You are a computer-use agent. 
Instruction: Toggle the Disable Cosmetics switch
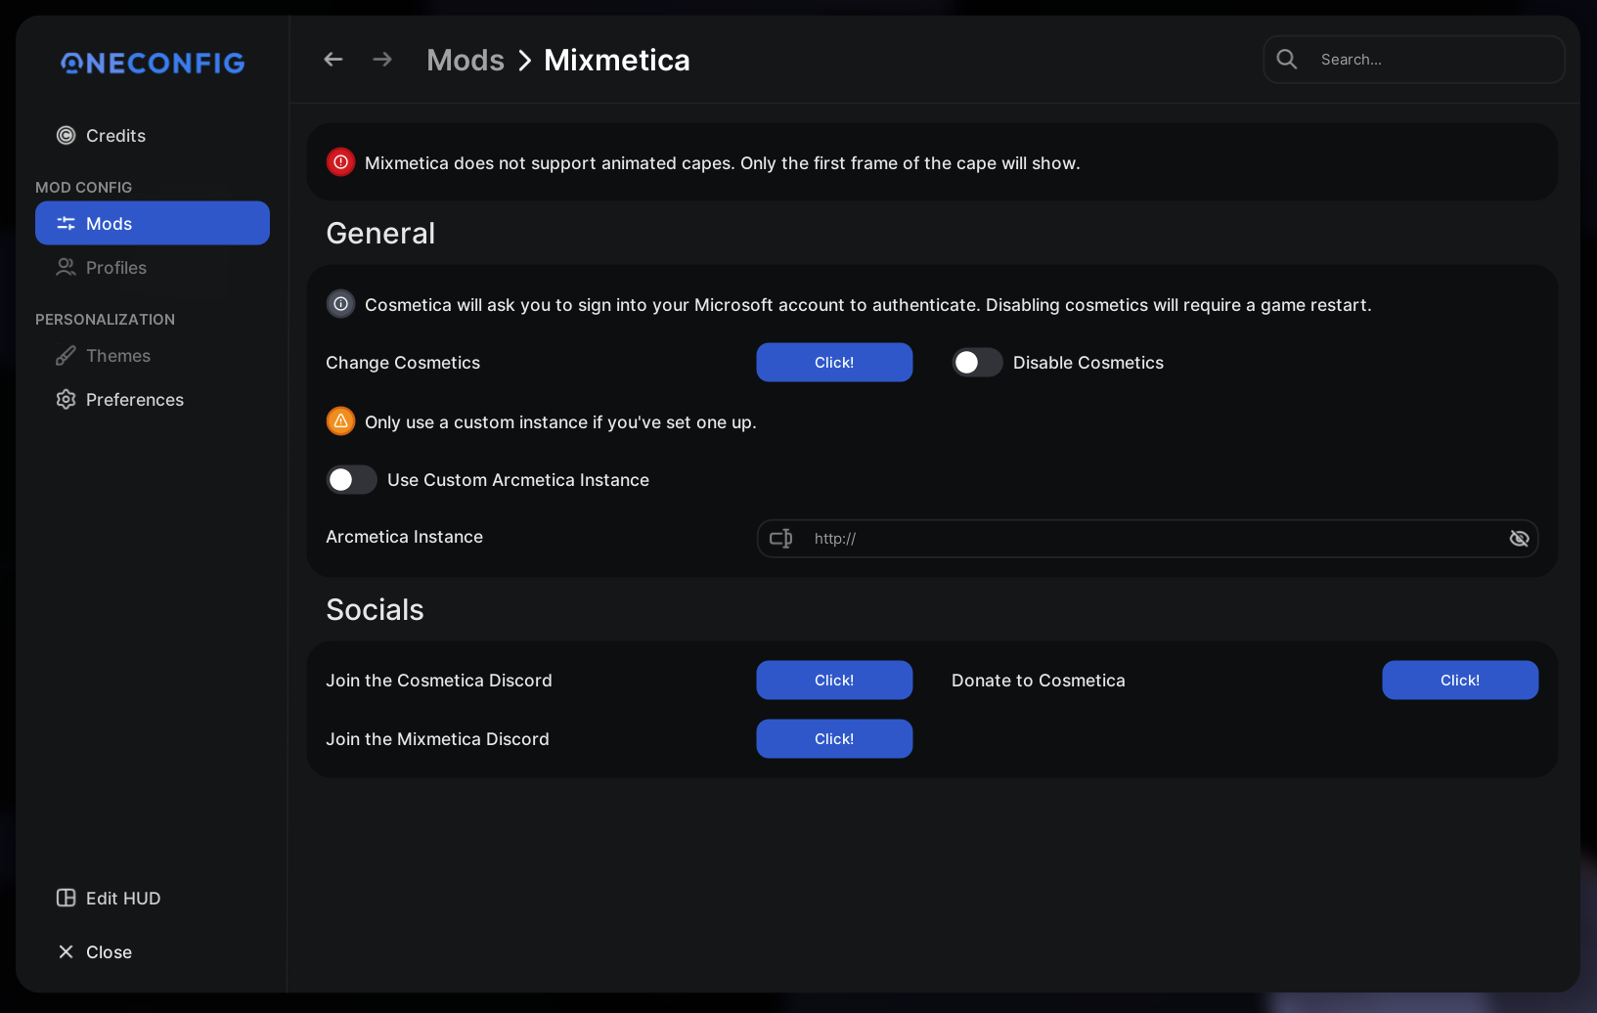click(x=977, y=363)
